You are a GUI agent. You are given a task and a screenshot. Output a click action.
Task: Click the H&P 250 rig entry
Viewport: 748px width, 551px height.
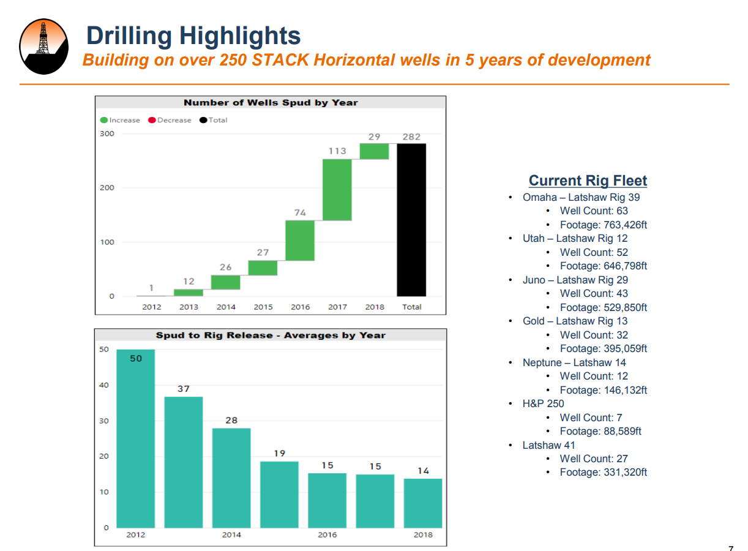pyautogui.click(x=543, y=403)
